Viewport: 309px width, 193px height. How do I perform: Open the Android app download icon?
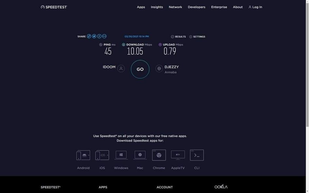(x=83, y=155)
